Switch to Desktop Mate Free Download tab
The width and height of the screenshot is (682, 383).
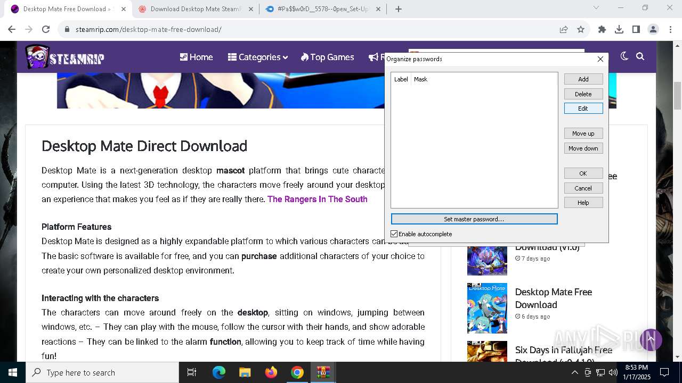coord(67,9)
